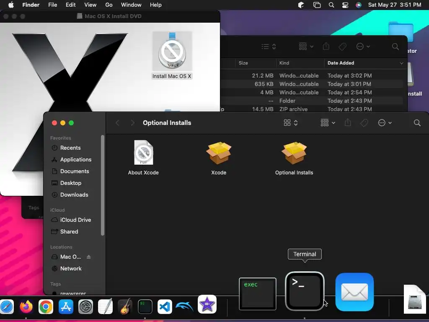This screenshot has width=429, height=322.
Task: Select the 21.2 MB file row
Action: (312, 75)
